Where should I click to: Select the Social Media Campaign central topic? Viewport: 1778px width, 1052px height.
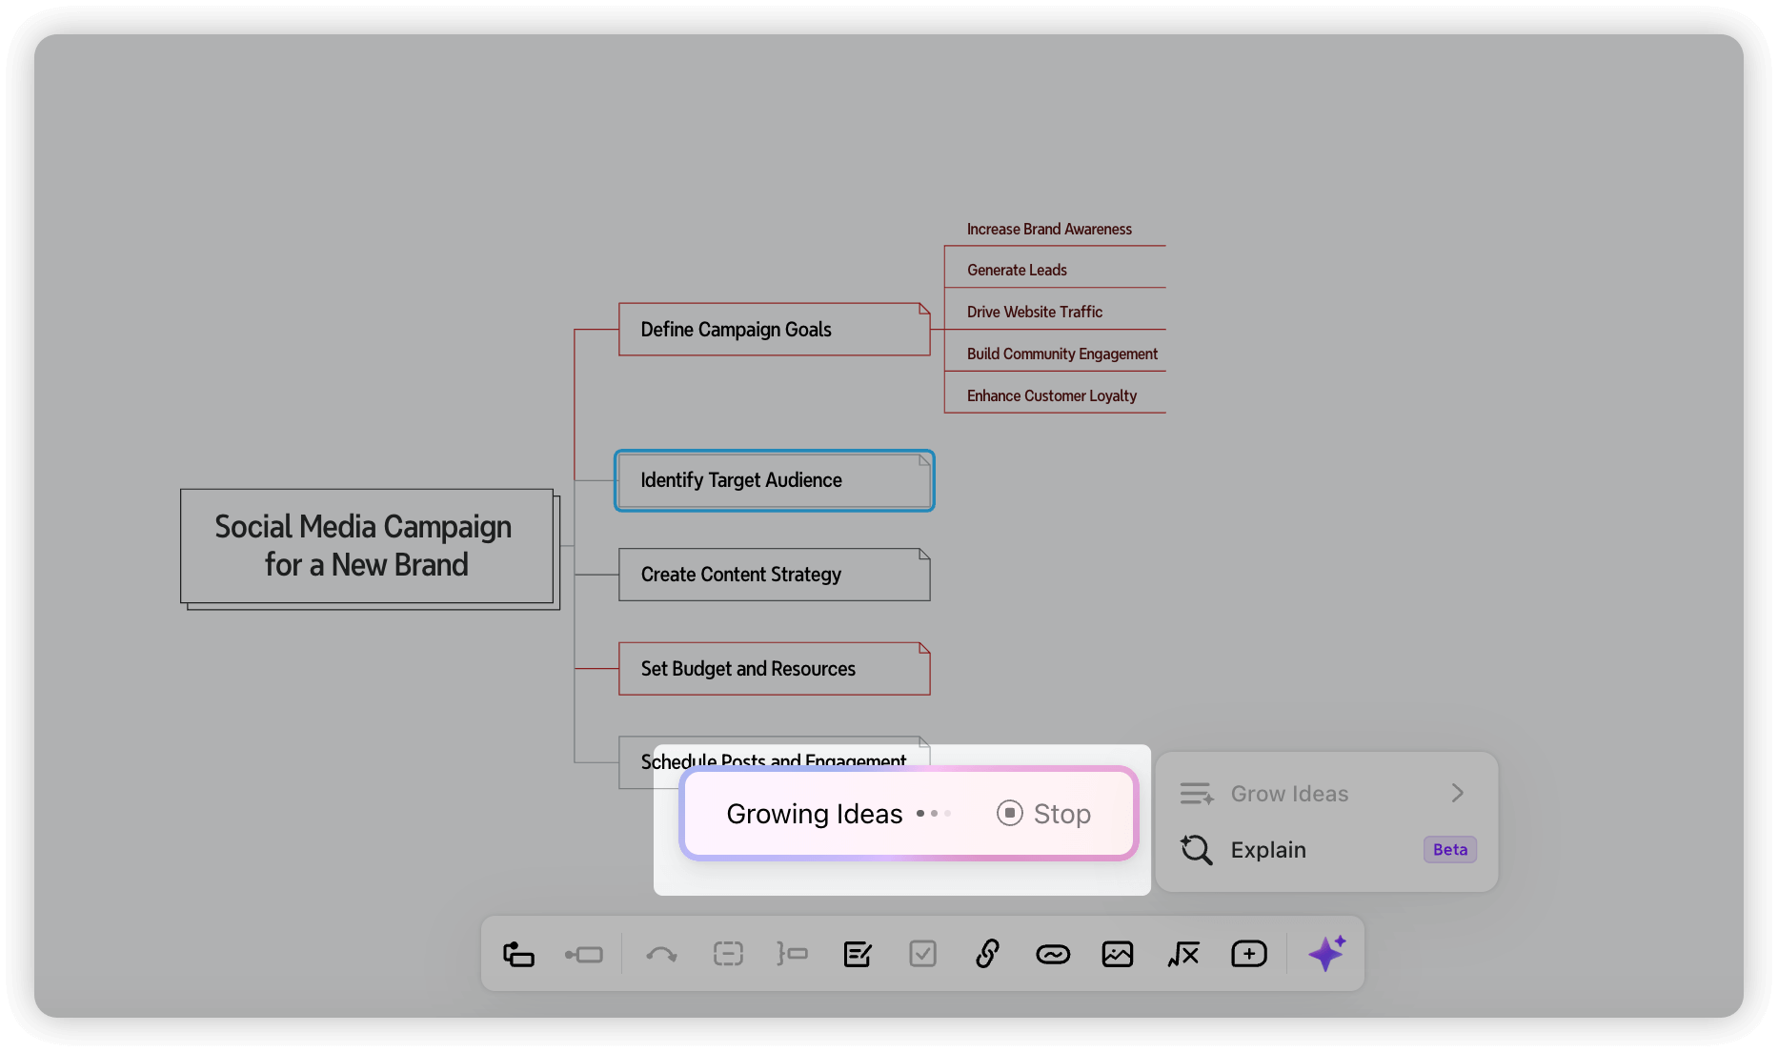tap(367, 546)
